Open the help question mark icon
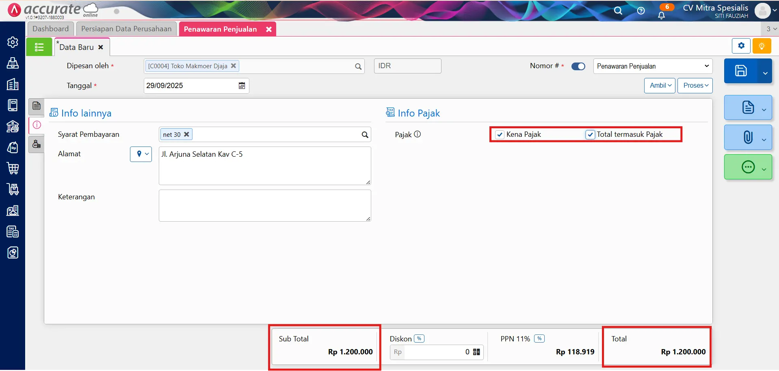 pos(641,11)
